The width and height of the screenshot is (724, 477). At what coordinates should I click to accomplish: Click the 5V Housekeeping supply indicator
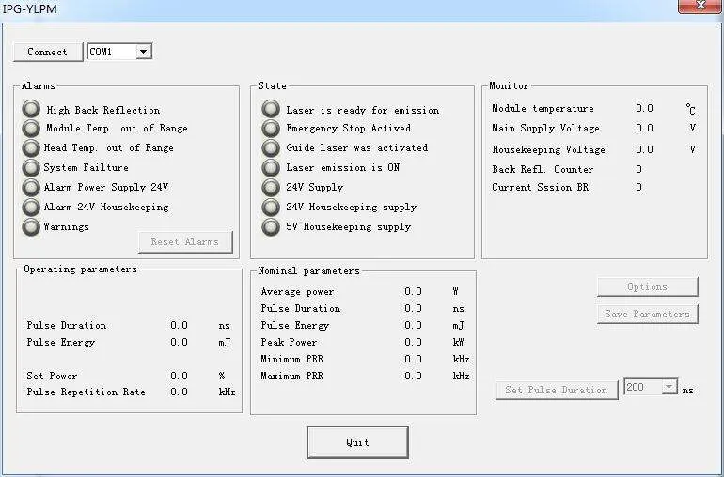click(x=271, y=227)
